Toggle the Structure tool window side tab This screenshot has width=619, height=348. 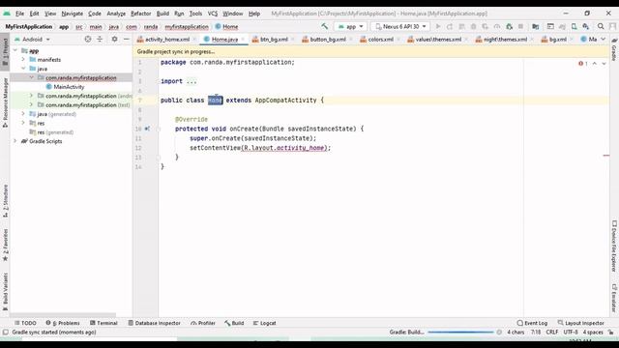[5, 201]
